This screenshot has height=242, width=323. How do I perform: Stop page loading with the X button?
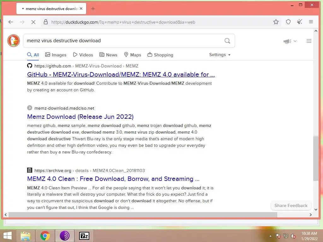[33, 22]
